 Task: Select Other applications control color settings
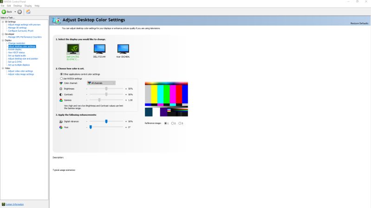tap(61, 74)
